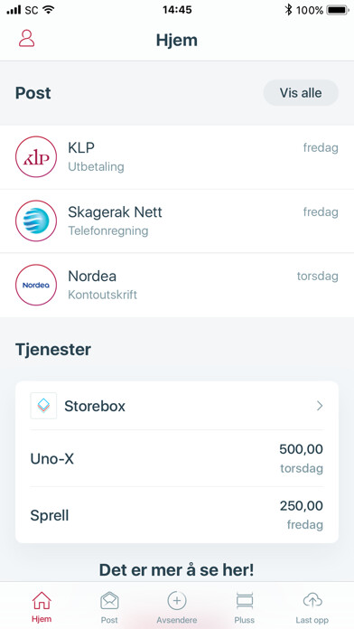This screenshot has width=354, height=629.
Task: Show all mail with Vis alle
Action: click(x=301, y=93)
